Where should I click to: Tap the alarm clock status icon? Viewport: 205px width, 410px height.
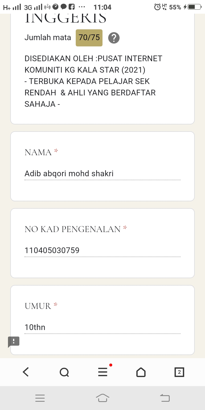pos(157,7)
